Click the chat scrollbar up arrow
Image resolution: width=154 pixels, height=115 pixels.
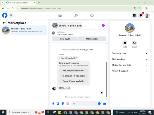[106, 44]
